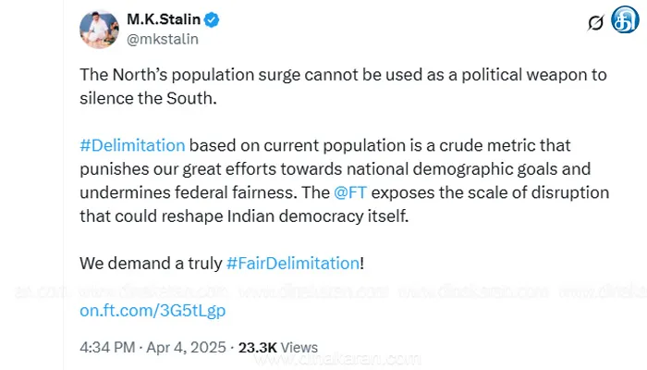Open the #Delimitation hashtag
Screen dimensions: 647x370
[132, 145]
